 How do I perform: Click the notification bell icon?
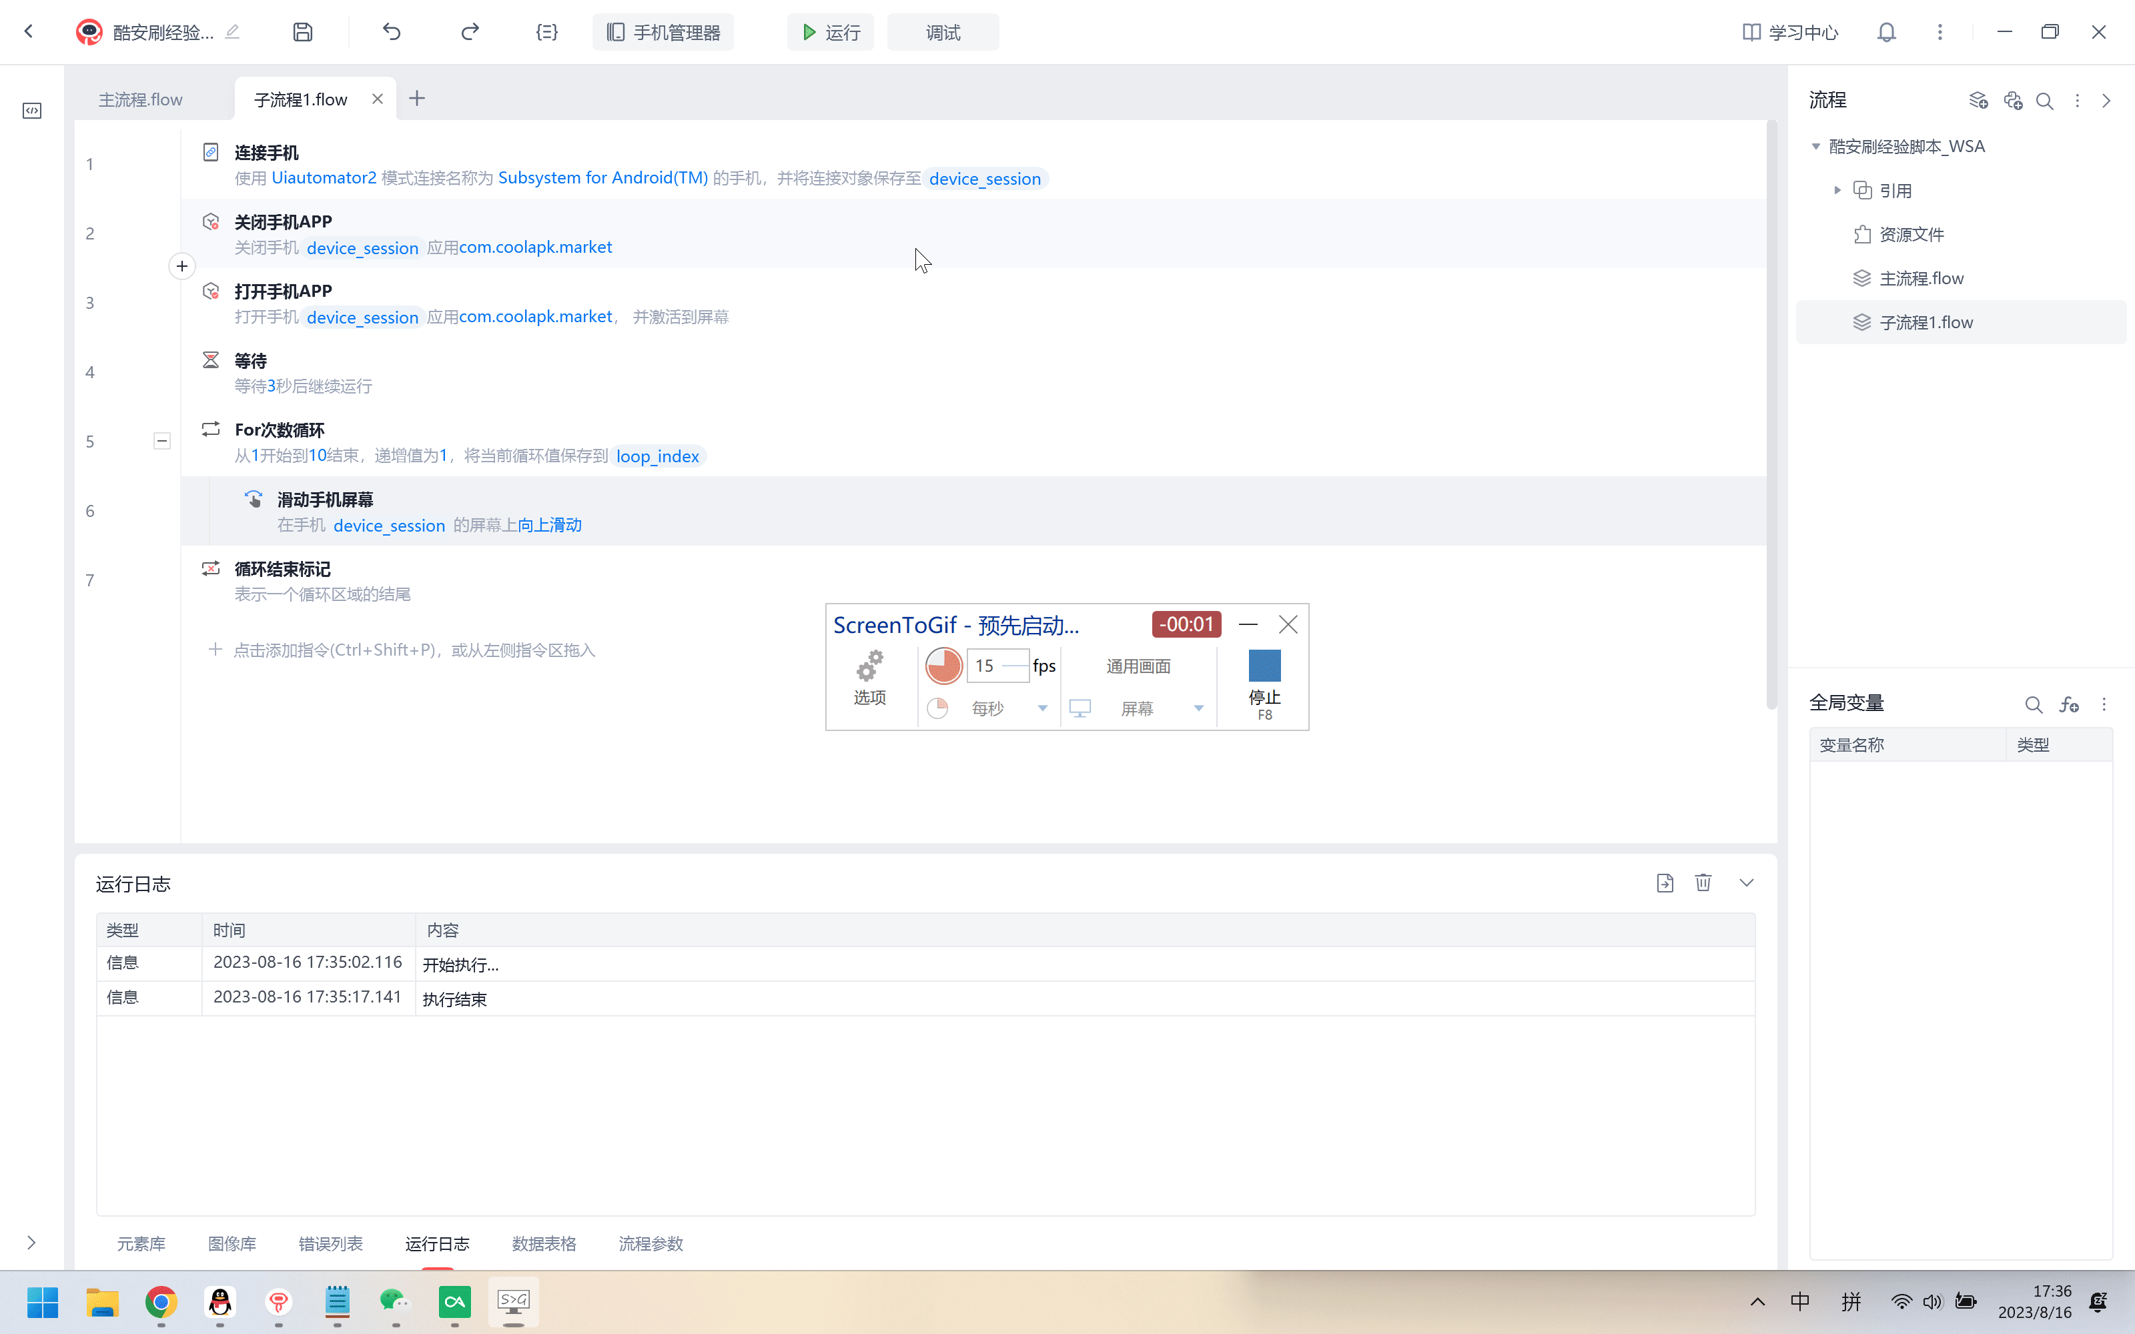pyautogui.click(x=1886, y=33)
